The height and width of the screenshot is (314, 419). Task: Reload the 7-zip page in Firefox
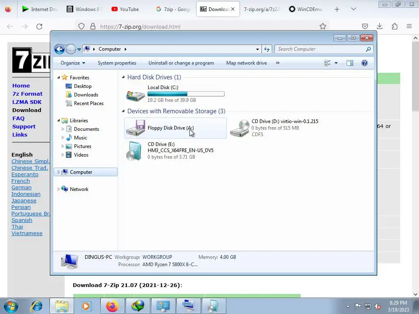tap(39, 27)
